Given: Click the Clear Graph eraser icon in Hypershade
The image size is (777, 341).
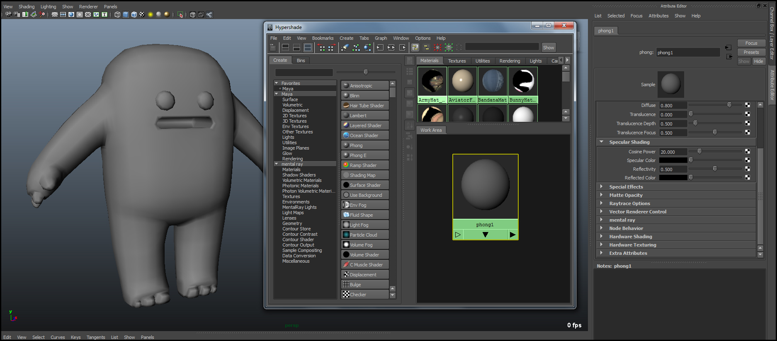Looking at the screenshot, I should 345,48.
